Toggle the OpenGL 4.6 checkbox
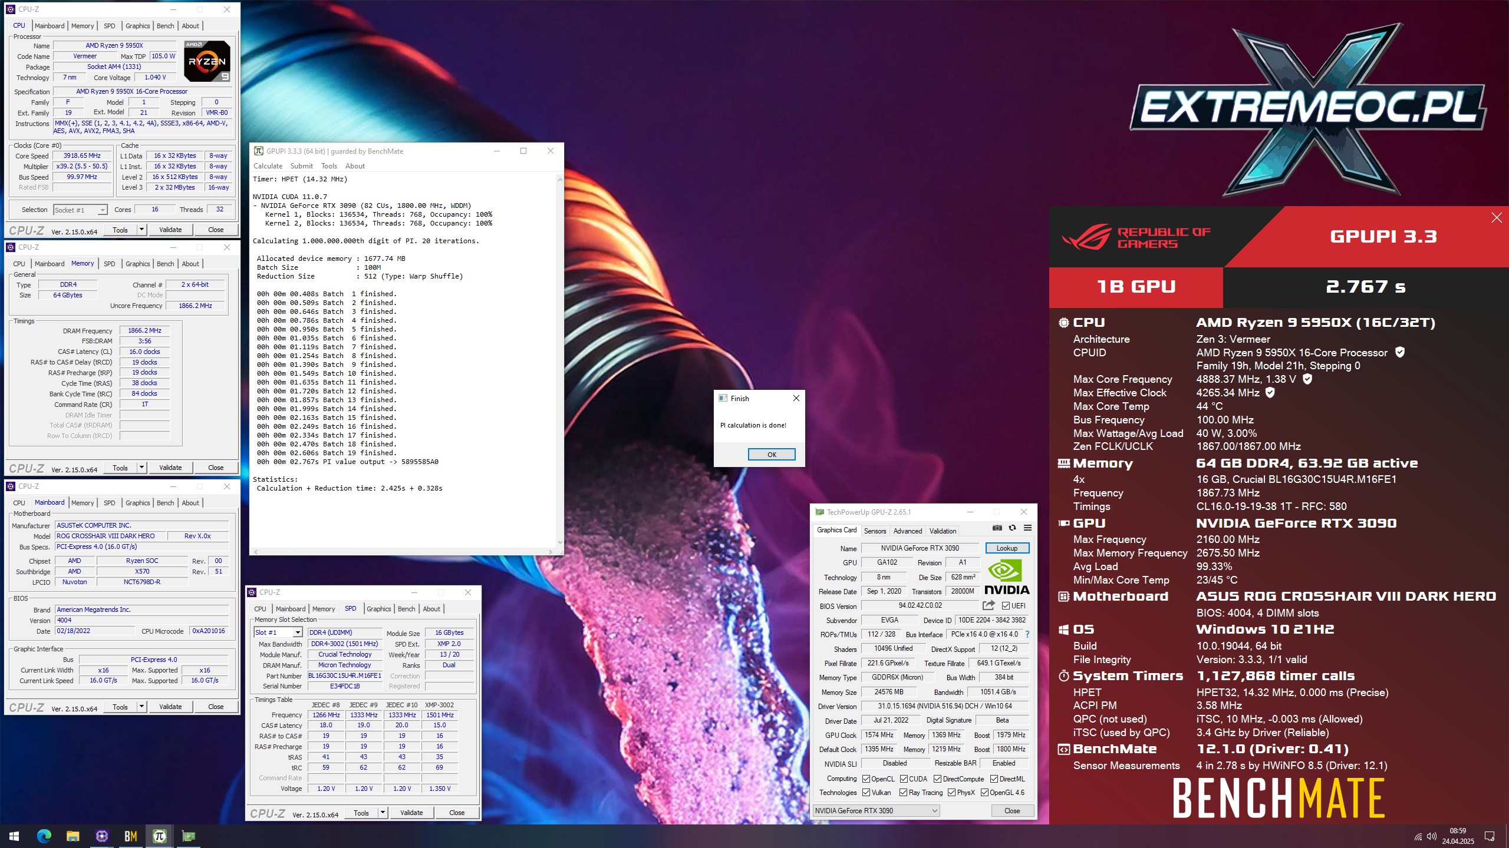The image size is (1509, 848). point(984,792)
